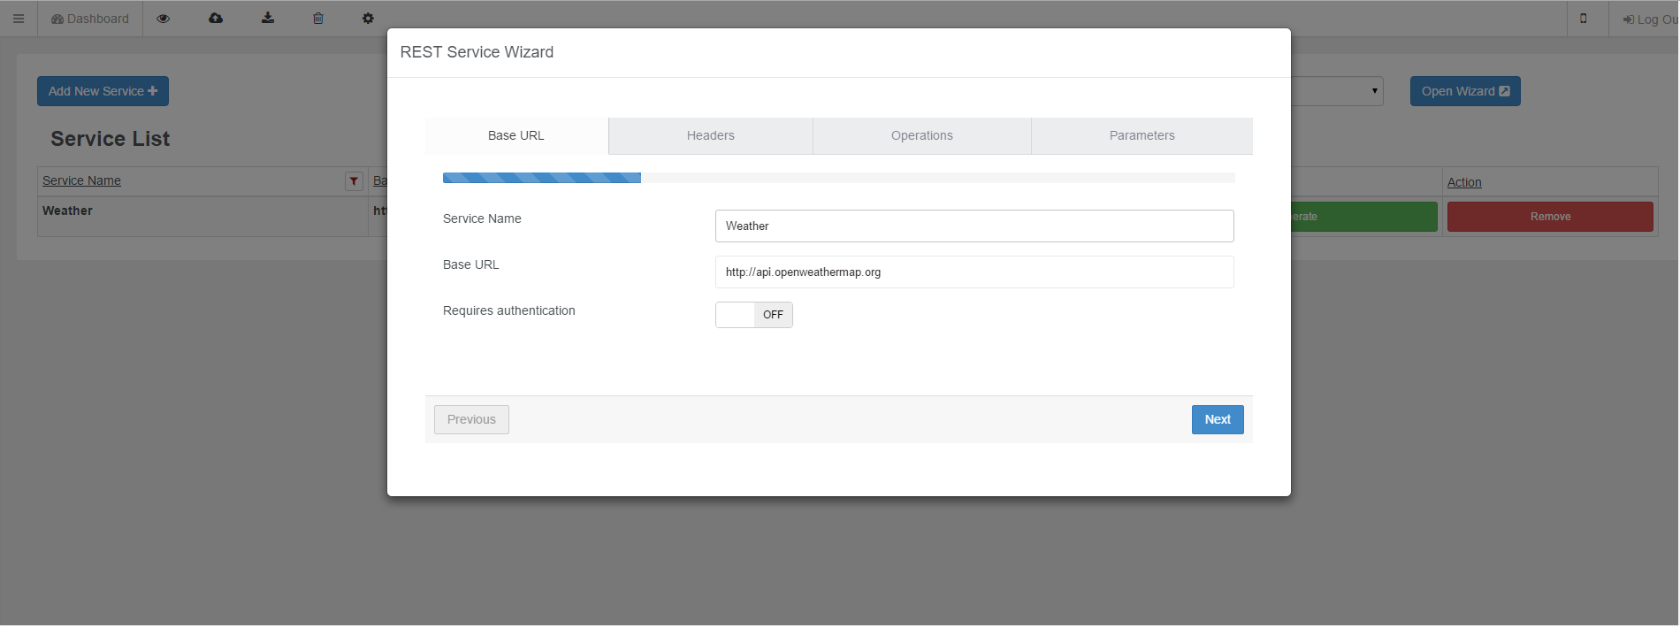
Task: Click the wizard progress bar
Action: pyautogui.click(x=838, y=178)
